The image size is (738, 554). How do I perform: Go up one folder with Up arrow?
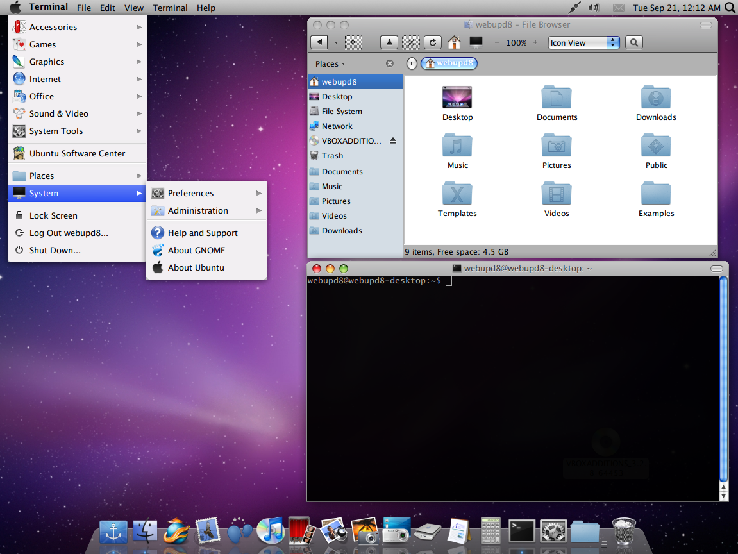(389, 42)
